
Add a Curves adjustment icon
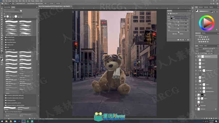pyautogui.click(x=203, y=37)
